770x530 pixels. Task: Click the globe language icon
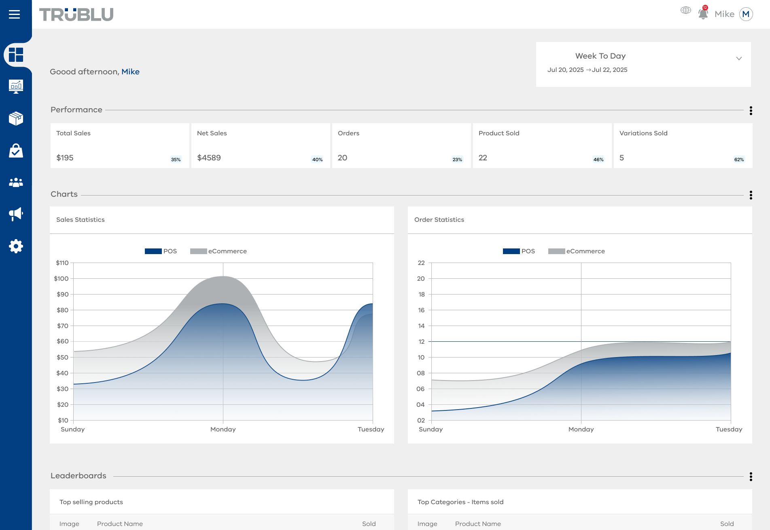686,10
